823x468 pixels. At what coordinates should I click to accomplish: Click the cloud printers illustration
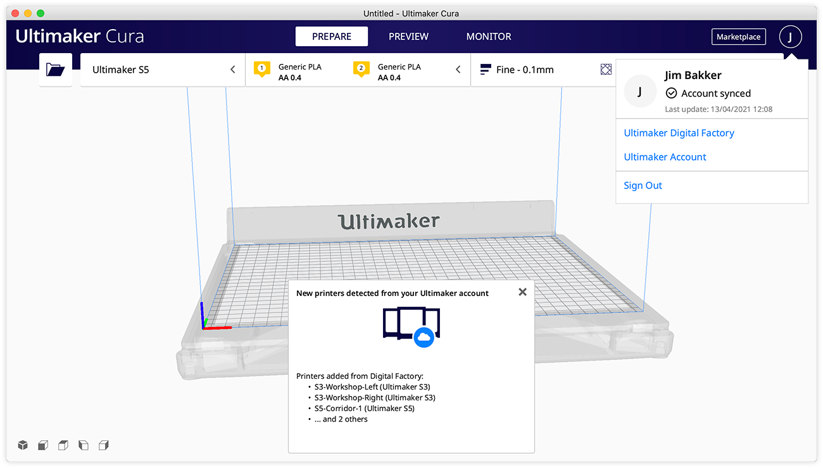pos(411,328)
